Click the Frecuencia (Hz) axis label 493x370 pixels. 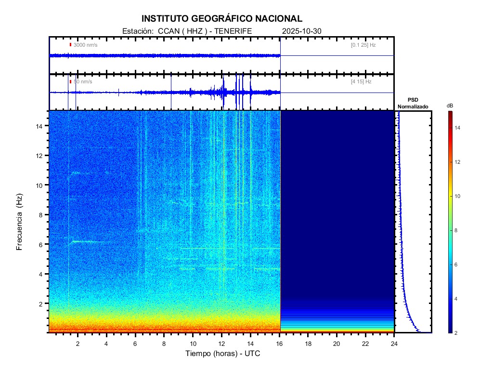click(20, 222)
